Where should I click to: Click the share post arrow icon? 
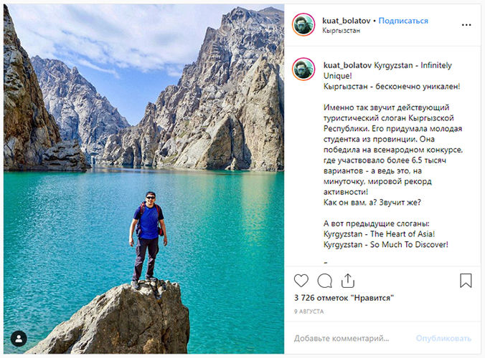348,281
